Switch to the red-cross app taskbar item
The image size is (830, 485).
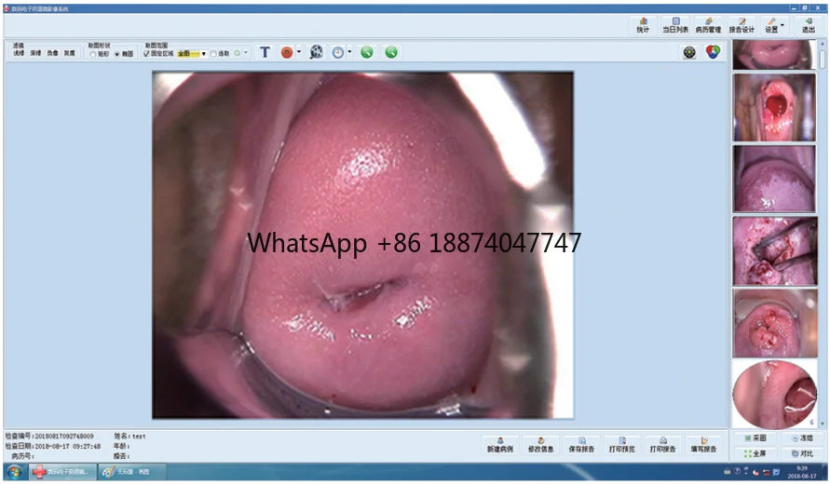[x=63, y=471]
